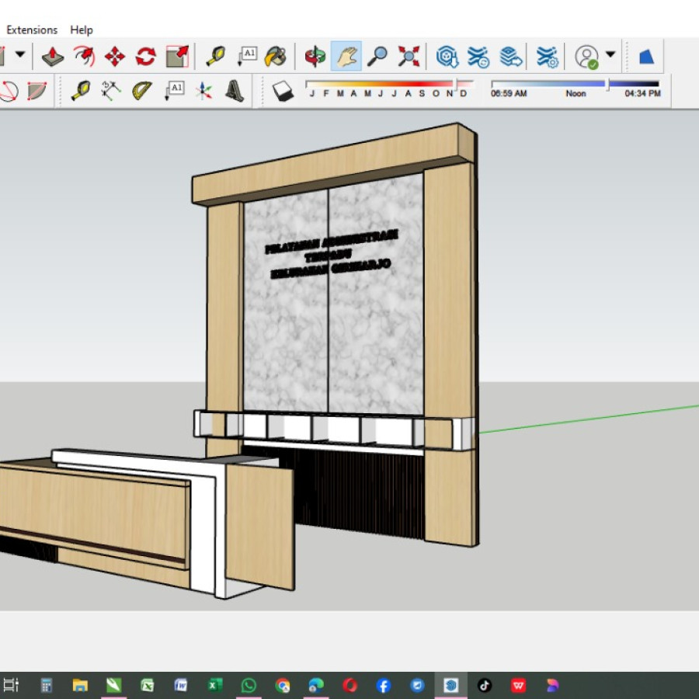The image size is (699, 699).
Task: Choose the Text label tool in second toolbar row
Action: tap(174, 91)
